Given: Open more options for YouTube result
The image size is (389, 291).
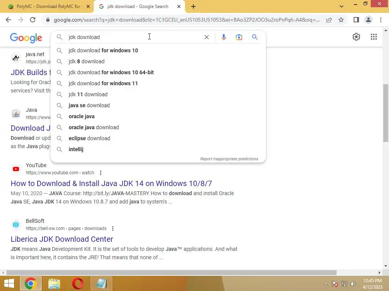Looking at the screenshot, I should click(100, 173).
